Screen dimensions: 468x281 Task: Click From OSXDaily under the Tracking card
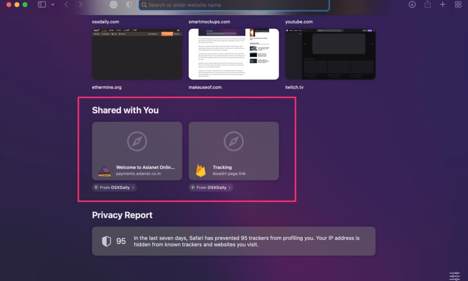click(211, 187)
